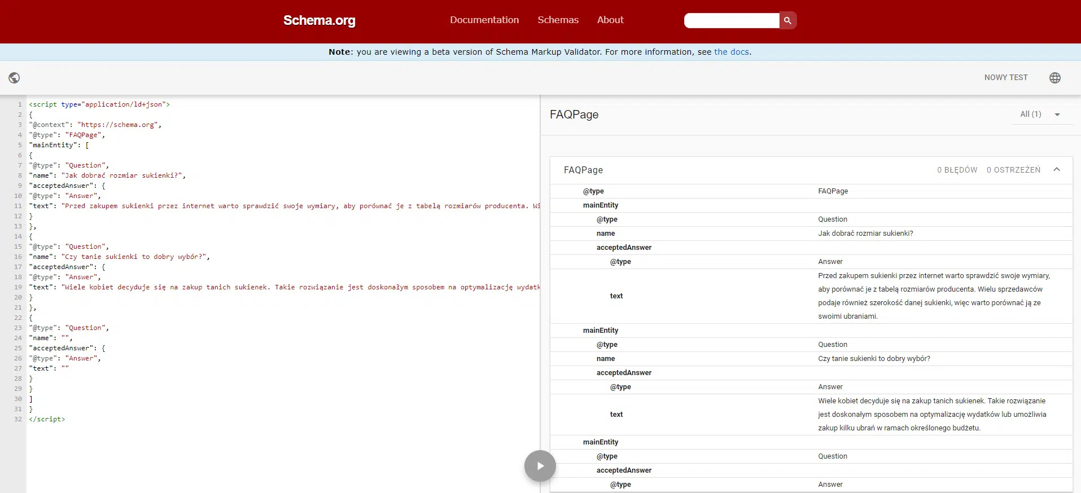Click the code line starting "text": "Przed zakupem
Screen dimensions: 1081x493
click(285, 206)
